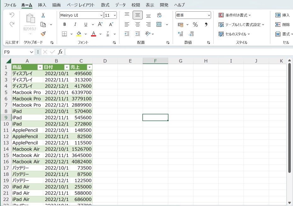
Task: Click the 削除 cells button
Action: [282, 24]
